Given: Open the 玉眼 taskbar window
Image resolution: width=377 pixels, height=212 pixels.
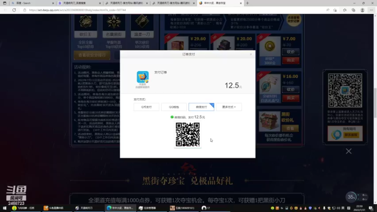Looking at the screenshot, I should [182, 208].
